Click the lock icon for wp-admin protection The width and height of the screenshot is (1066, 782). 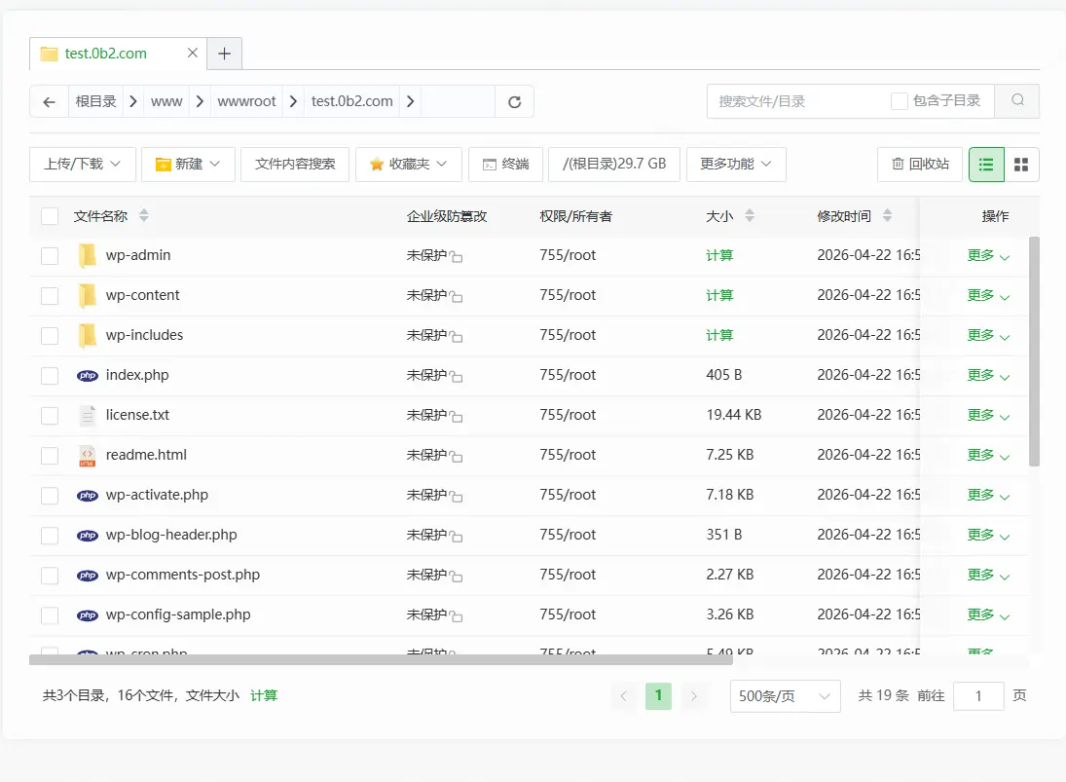(x=457, y=257)
